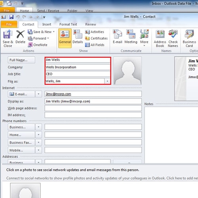This screenshot has height=198, width=198.
Task: Open the Folder tab in Outlook main window
Action: click(x=72, y=11)
